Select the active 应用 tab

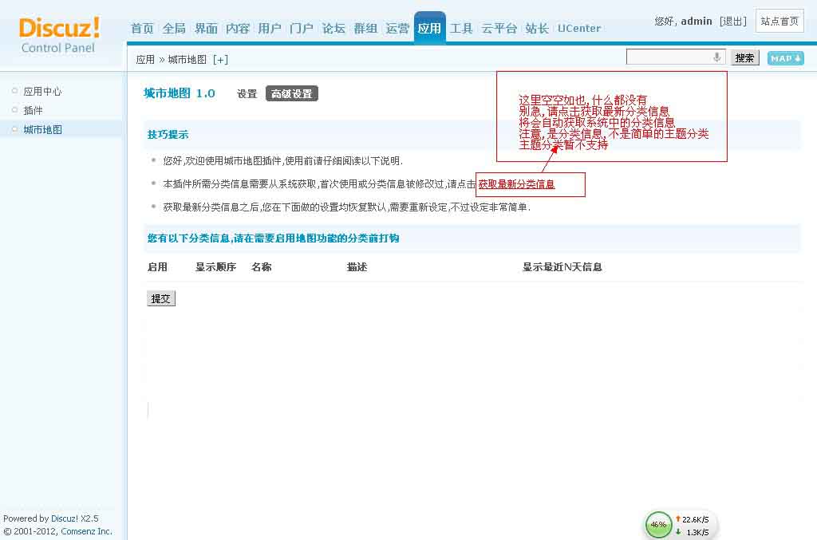pos(429,28)
